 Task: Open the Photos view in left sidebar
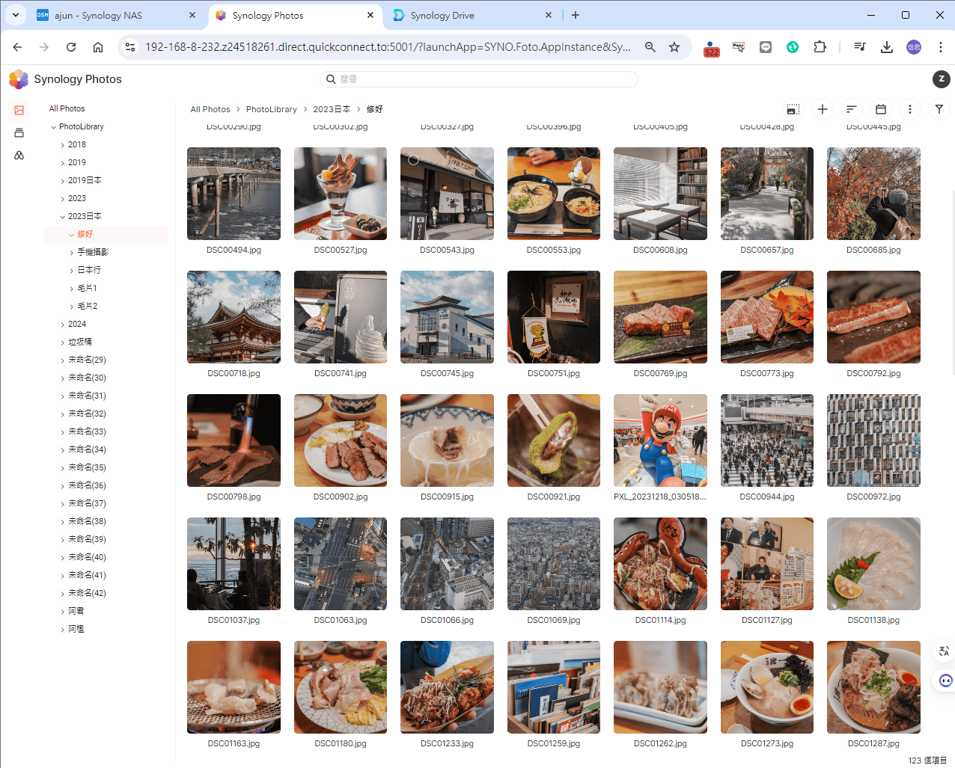(x=19, y=110)
